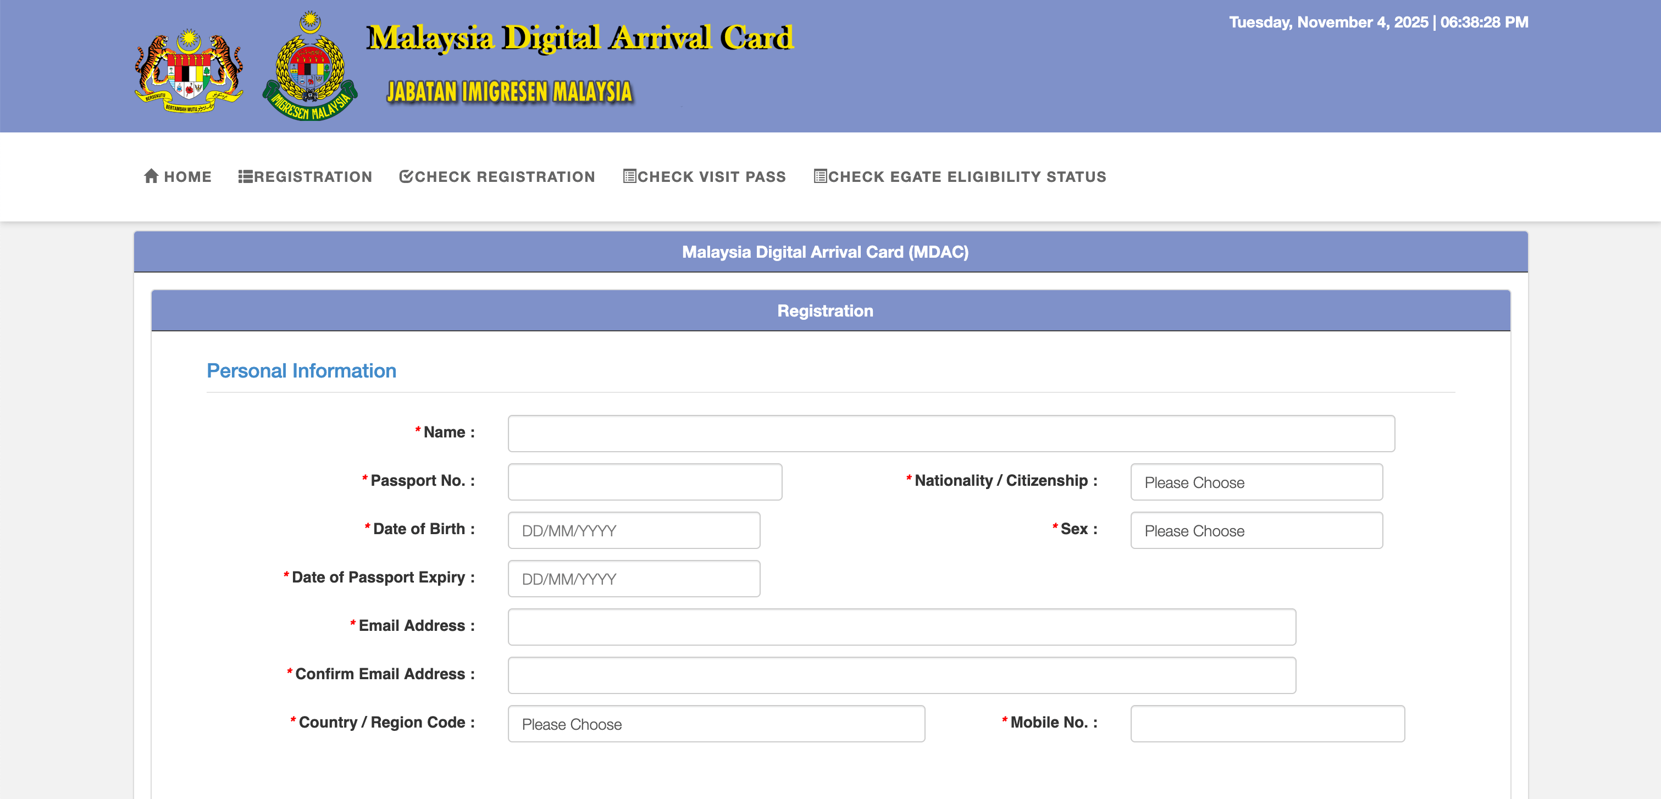Open the CHECK REGISTRATION menu item
The height and width of the screenshot is (799, 1661).
coord(497,177)
